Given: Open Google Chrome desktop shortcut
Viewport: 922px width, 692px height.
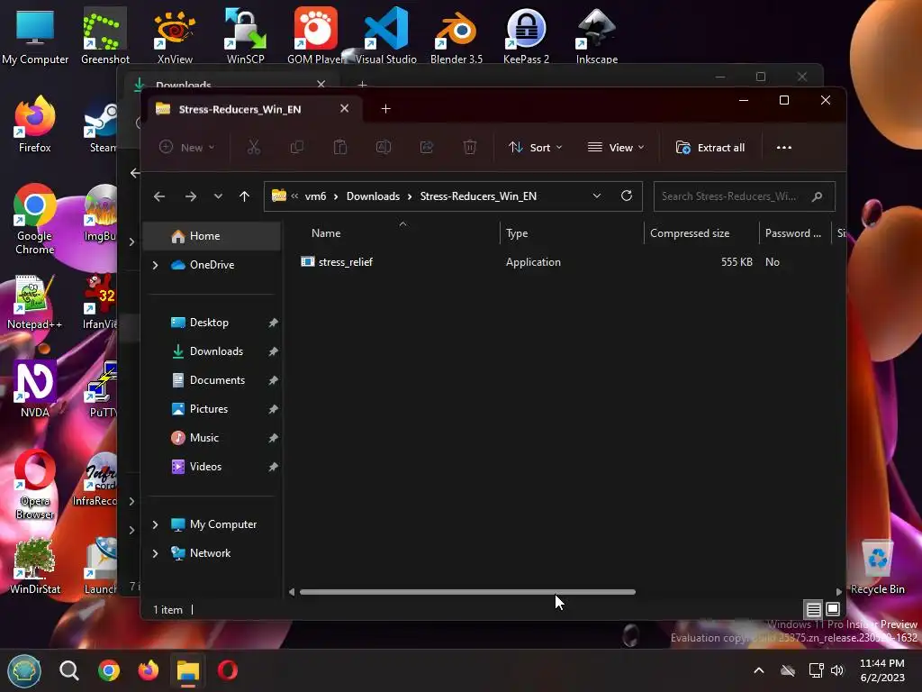Looking at the screenshot, I should tap(35, 219).
